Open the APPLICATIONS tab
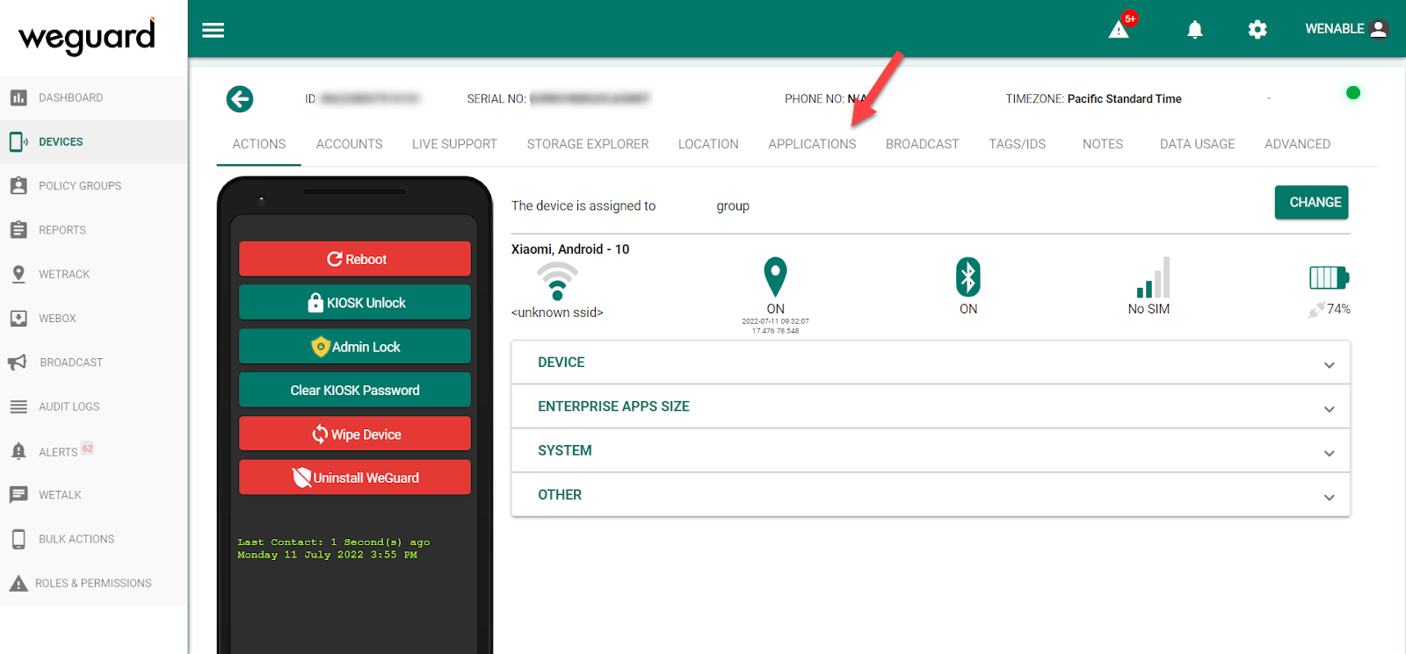Viewport: 1406px width, 654px height. 812,144
